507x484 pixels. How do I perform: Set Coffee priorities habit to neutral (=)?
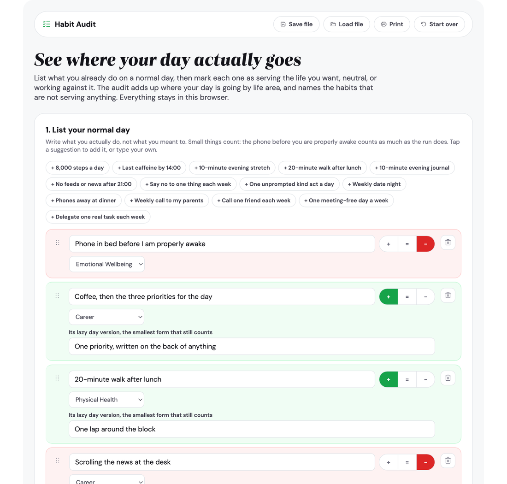click(407, 297)
